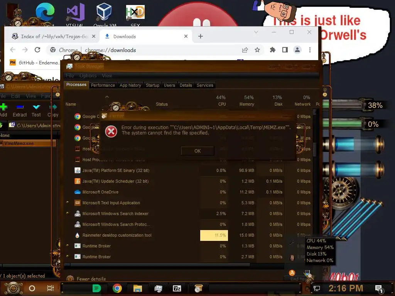Open Chrome's tab search chevron
The image size is (395, 296).
coord(256,32)
